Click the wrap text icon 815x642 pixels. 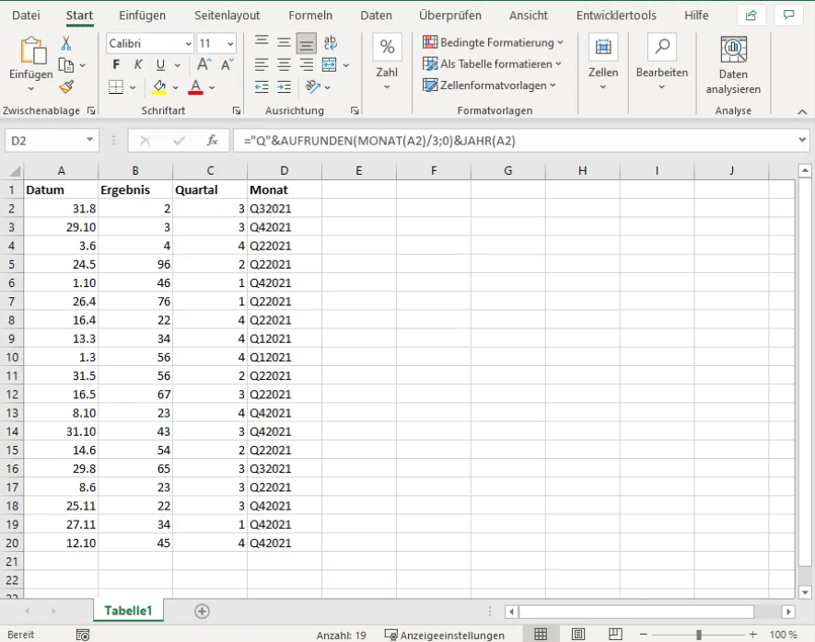pyautogui.click(x=331, y=43)
